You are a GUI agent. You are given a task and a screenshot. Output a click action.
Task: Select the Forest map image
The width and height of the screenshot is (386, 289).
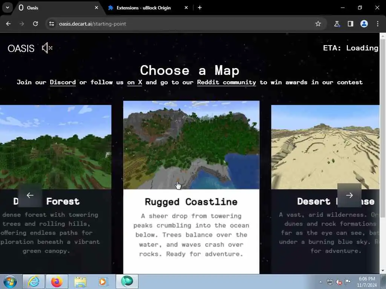[x=56, y=147]
